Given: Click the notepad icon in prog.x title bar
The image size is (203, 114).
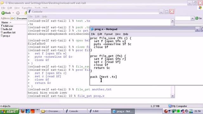Looking at the screenshot, I should (x=92, y=29).
